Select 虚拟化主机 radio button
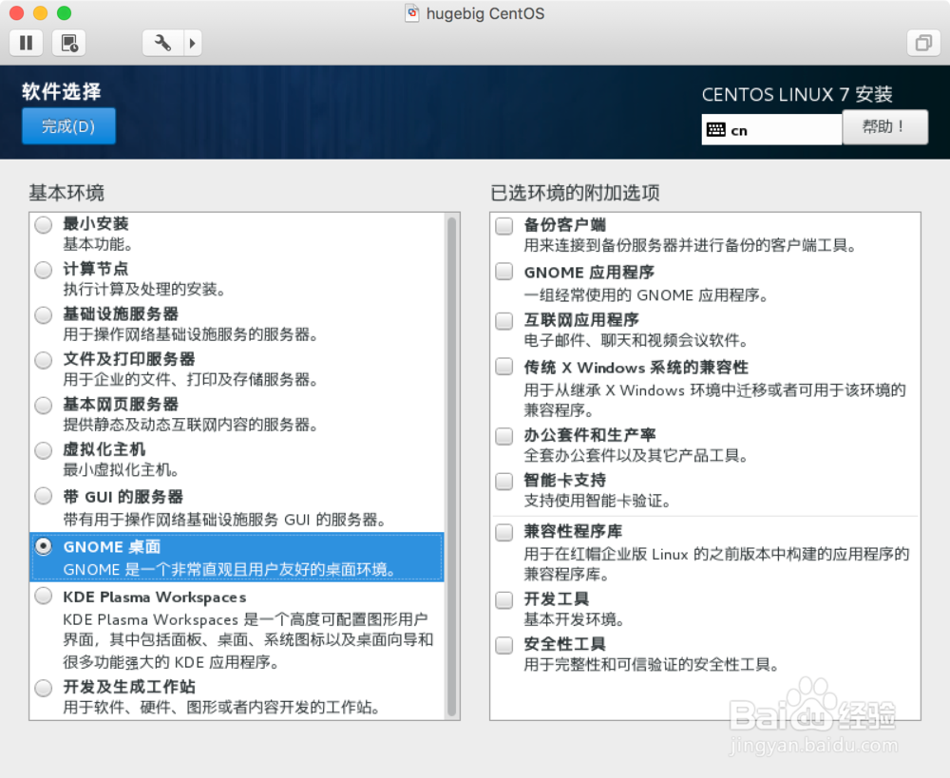Image resolution: width=950 pixels, height=778 pixels. (44, 450)
